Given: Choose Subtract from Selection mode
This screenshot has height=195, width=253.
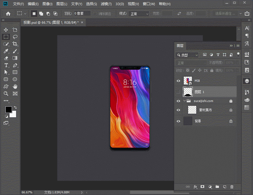Looking at the screenshot, I should [x=48, y=14].
